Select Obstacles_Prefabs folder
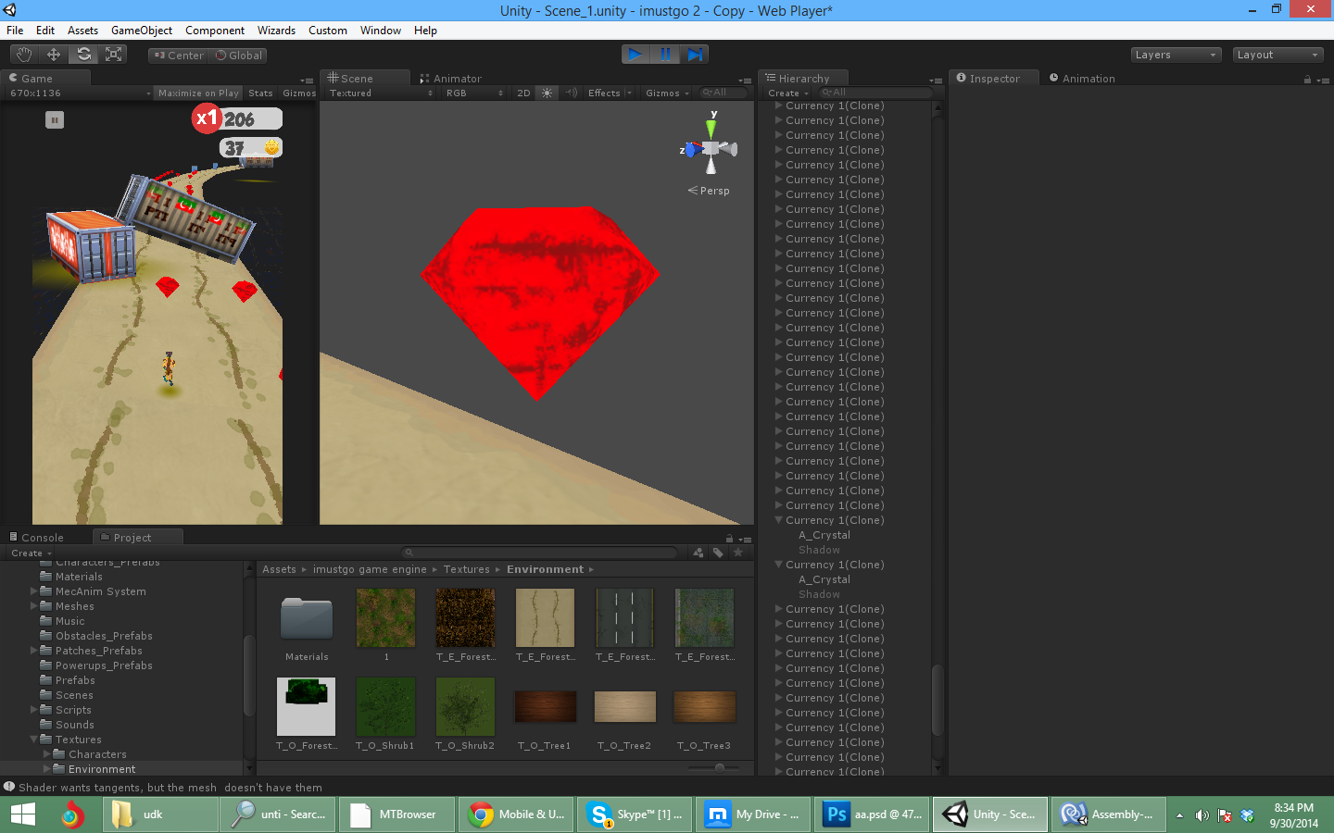 click(96, 636)
